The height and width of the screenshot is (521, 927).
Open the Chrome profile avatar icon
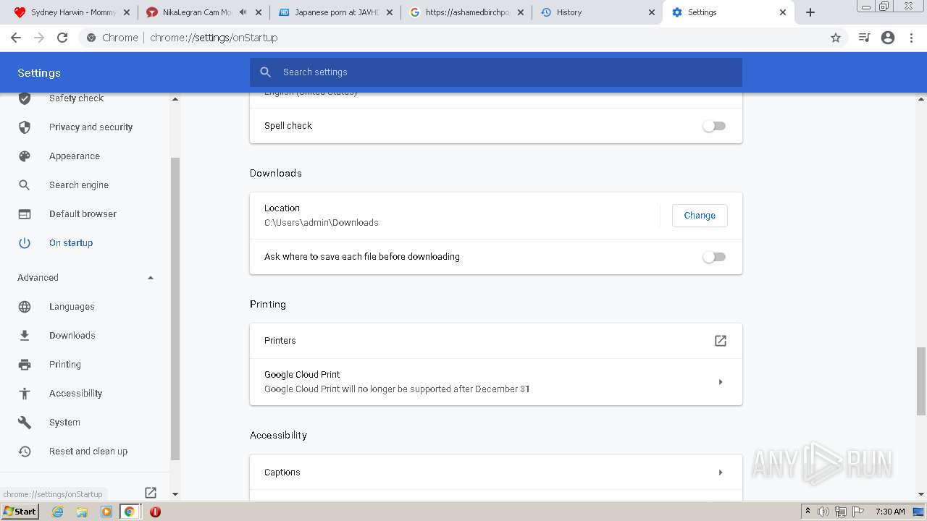tap(888, 38)
